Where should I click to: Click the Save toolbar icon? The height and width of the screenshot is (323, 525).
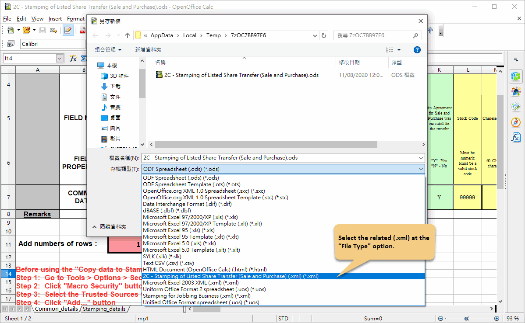click(43, 30)
